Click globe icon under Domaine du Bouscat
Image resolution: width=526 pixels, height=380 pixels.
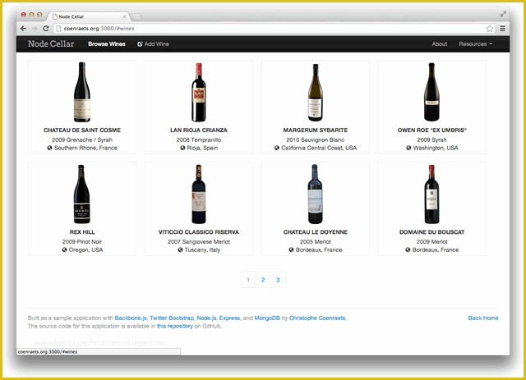(x=408, y=250)
